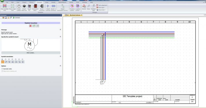Select the second symbol orientation radio button

click(x=6, y=59)
